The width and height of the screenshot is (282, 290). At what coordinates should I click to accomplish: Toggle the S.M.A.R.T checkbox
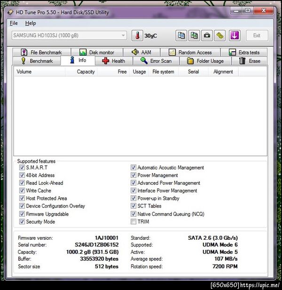coord(22,168)
